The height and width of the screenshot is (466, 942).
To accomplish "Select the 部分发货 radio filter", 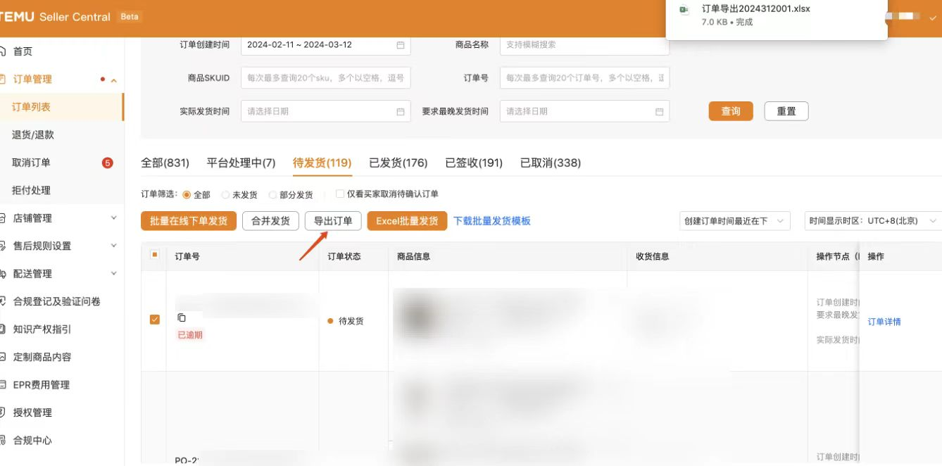I will click(x=272, y=195).
